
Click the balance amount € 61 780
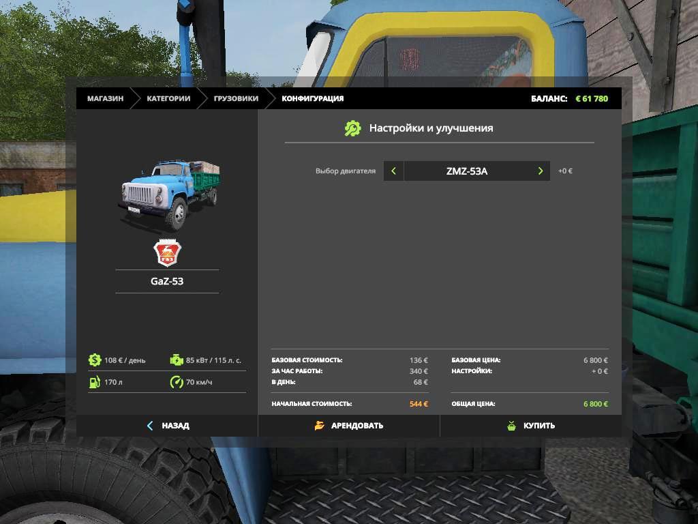[x=591, y=98]
